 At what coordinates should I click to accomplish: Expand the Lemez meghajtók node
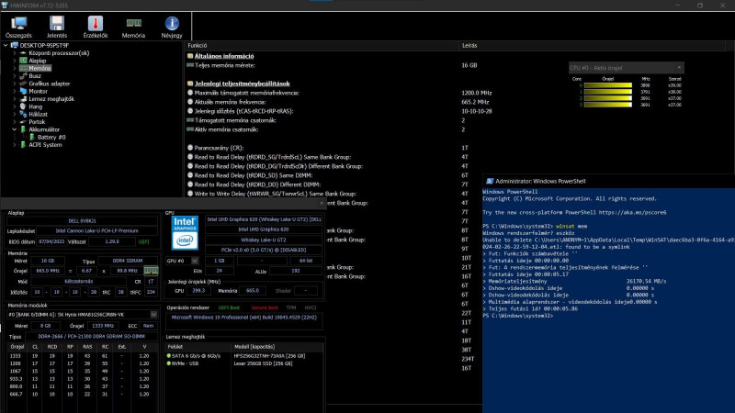[15, 99]
